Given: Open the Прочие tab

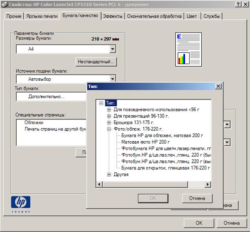Looking at the screenshot, I should click(x=14, y=16).
